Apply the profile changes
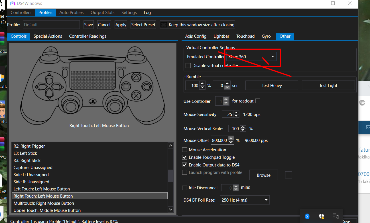 click(121, 25)
